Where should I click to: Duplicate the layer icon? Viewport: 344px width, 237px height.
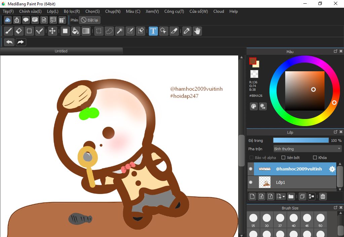[302, 196]
